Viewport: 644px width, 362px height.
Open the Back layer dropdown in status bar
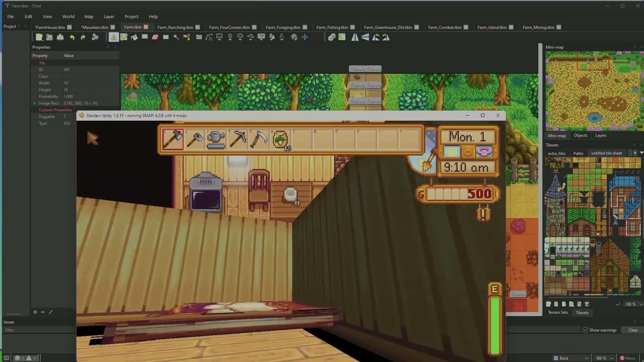(571, 358)
